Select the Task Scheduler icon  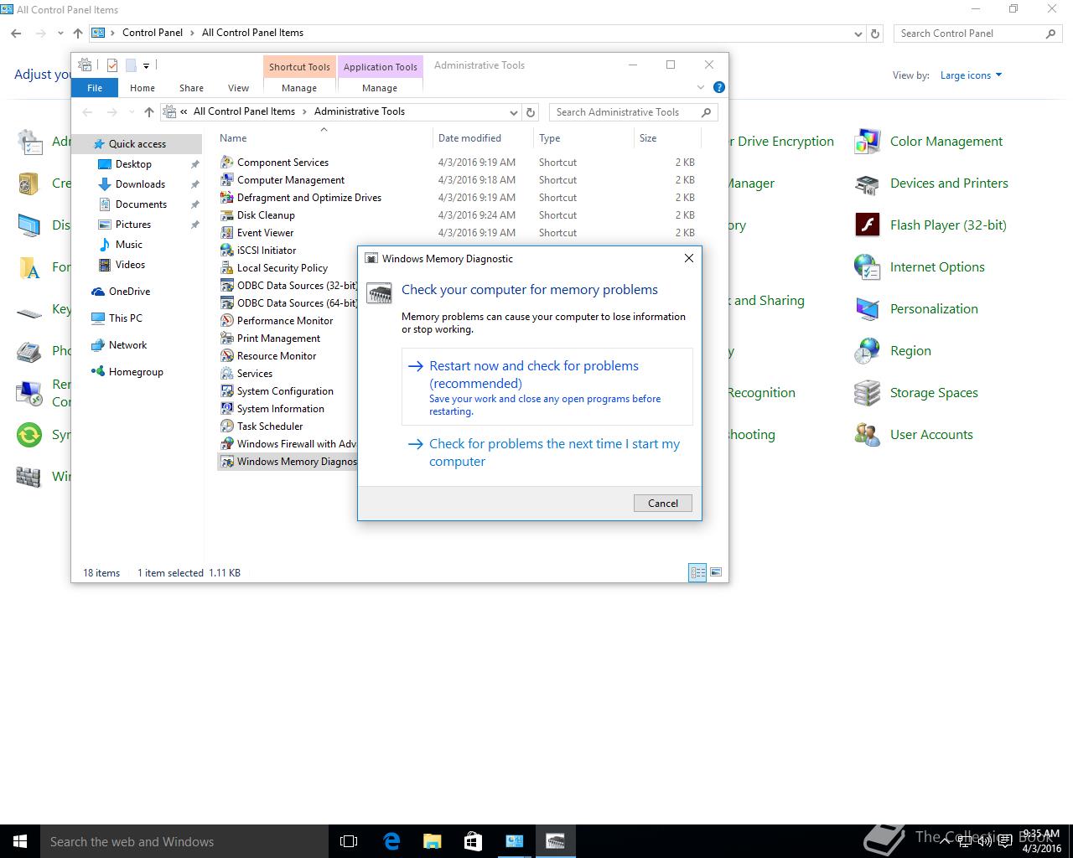(x=226, y=426)
